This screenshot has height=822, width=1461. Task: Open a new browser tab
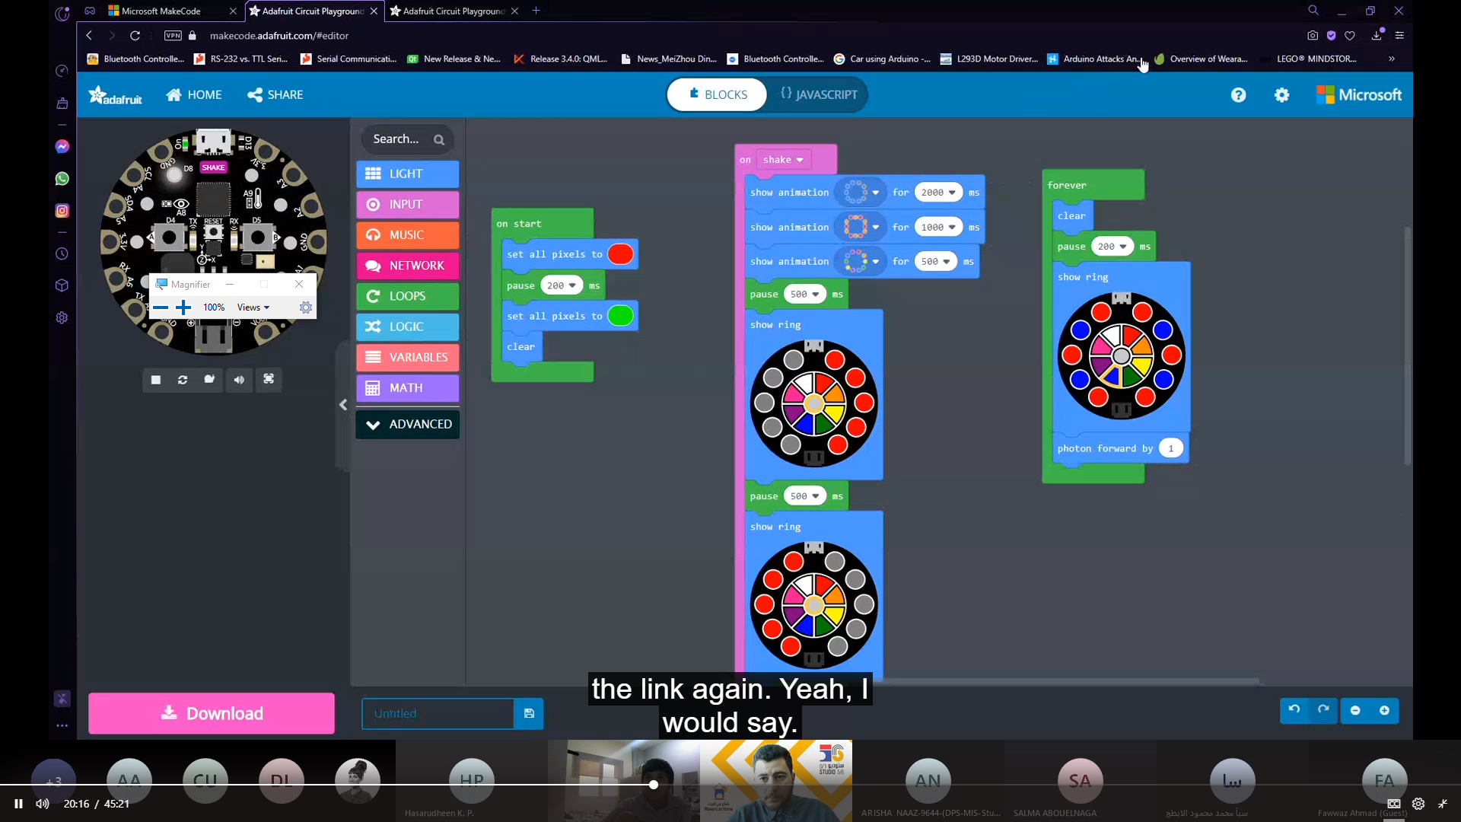tap(536, 11)
